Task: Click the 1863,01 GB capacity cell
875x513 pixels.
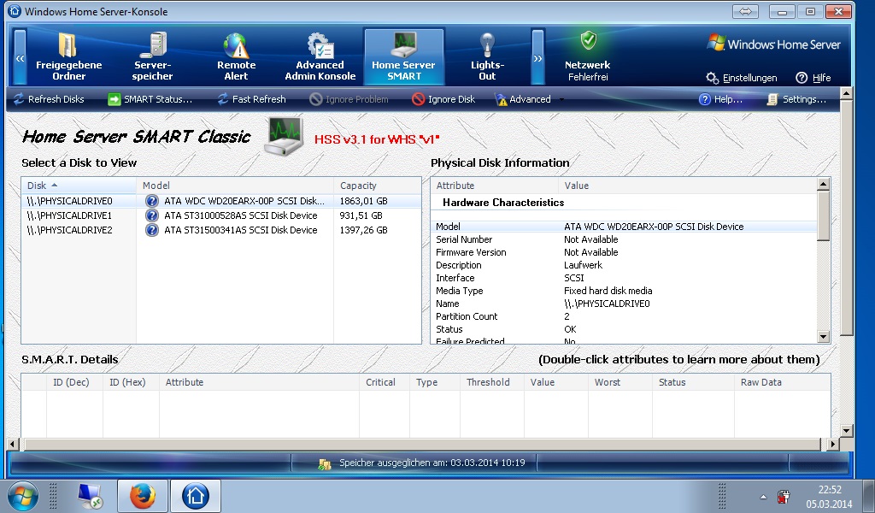Action: pyautogui.click(x=363, y=201)
